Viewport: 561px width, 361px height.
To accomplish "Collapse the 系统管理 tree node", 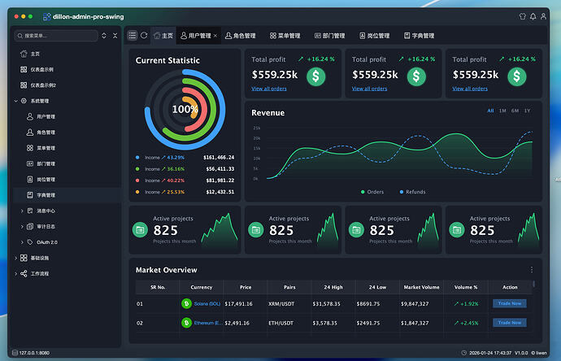I will [15, 101].
